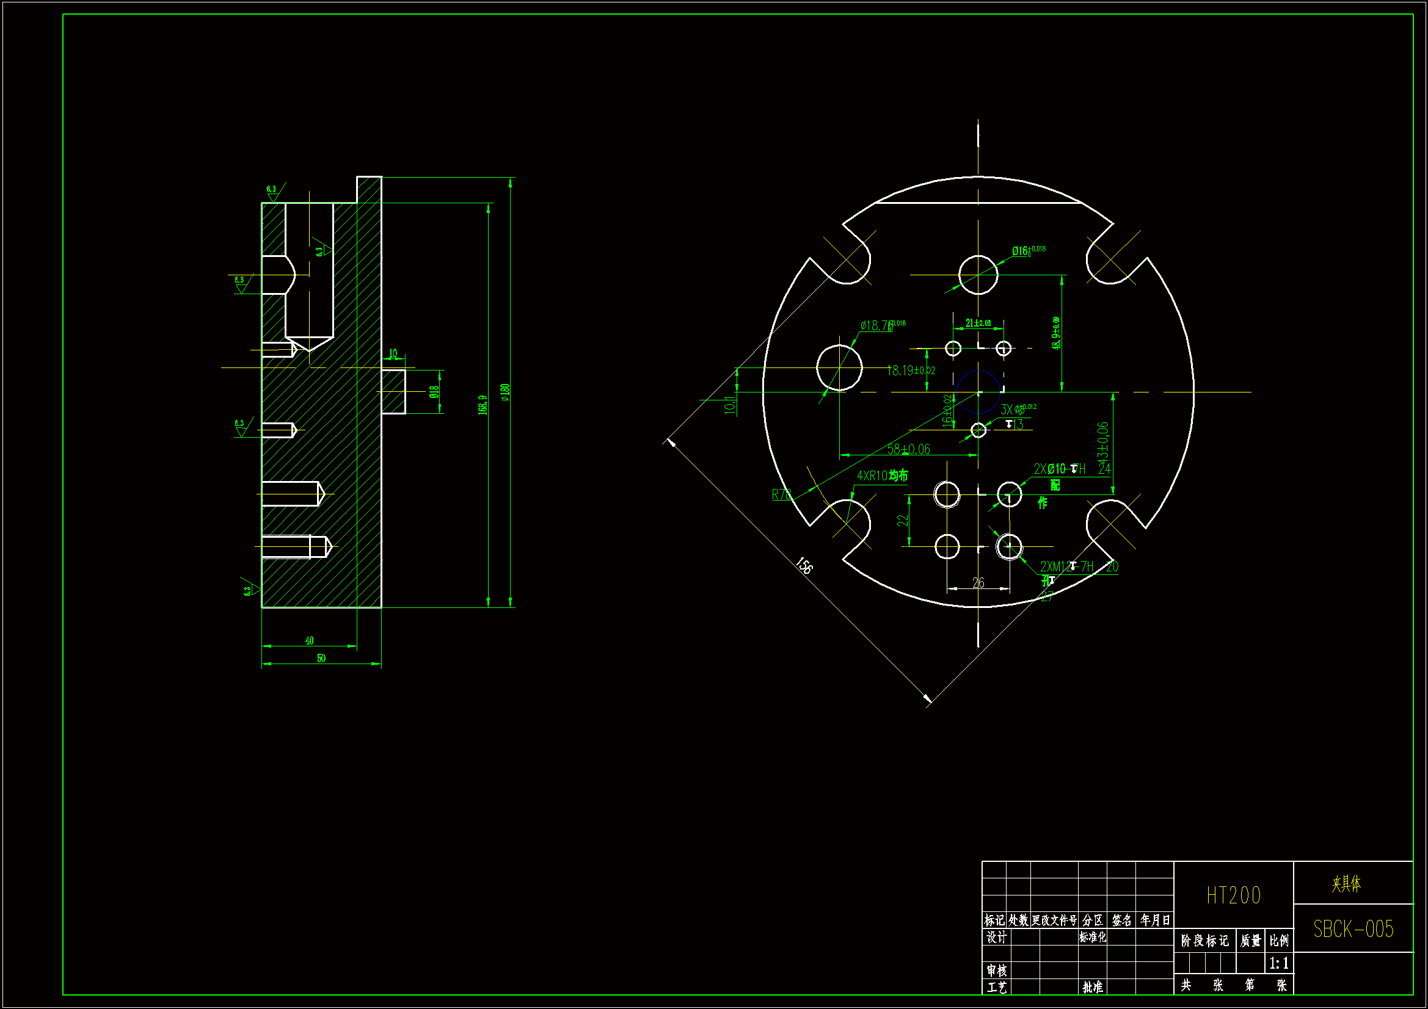Click the 58±0.06 horizontal dimension text

tap(908, 449)
